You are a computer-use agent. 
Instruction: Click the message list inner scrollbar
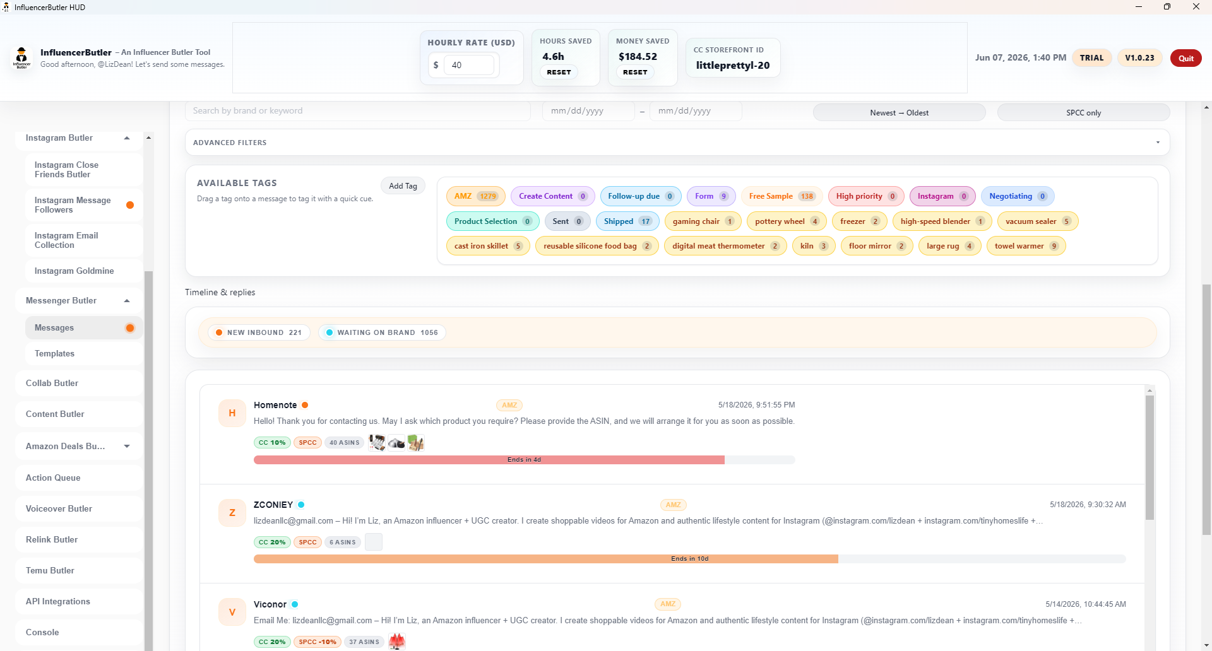pyautogui.click(x=1150, y=457)
